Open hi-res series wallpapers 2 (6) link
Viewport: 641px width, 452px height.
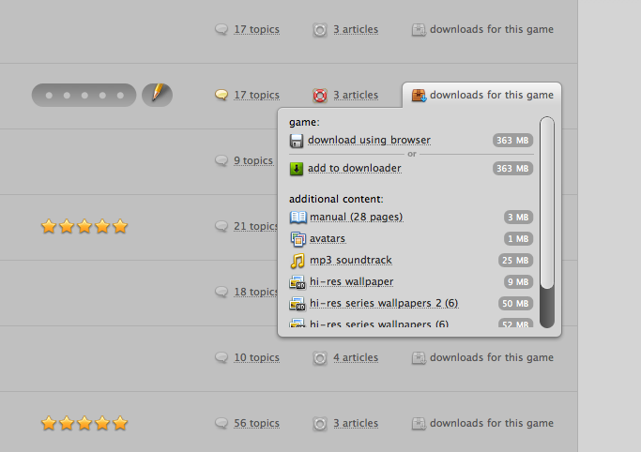click(x=384, y=304)
